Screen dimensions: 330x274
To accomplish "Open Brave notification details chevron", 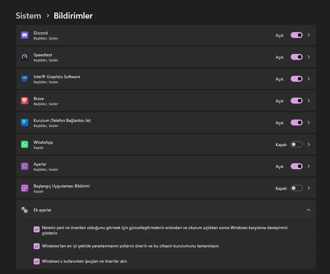I will click(x=309, y=101).
